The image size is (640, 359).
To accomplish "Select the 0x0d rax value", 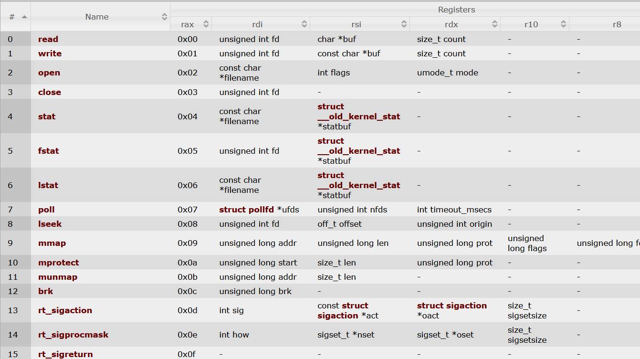I will pos(188,310).
